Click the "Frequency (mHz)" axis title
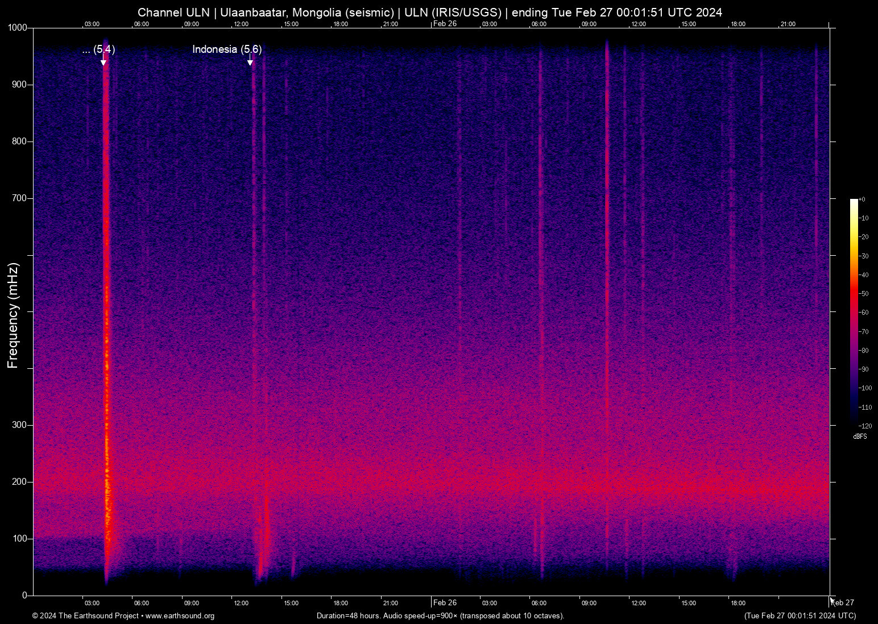Image resolution: width=878 pixels, height=624 pixels. coord(13,315)
